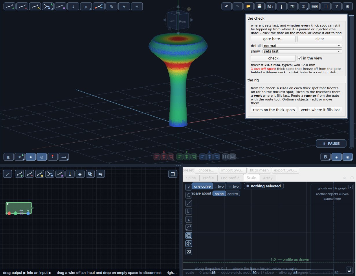Click the 'risers on the thick spots' button

[274, 110]
